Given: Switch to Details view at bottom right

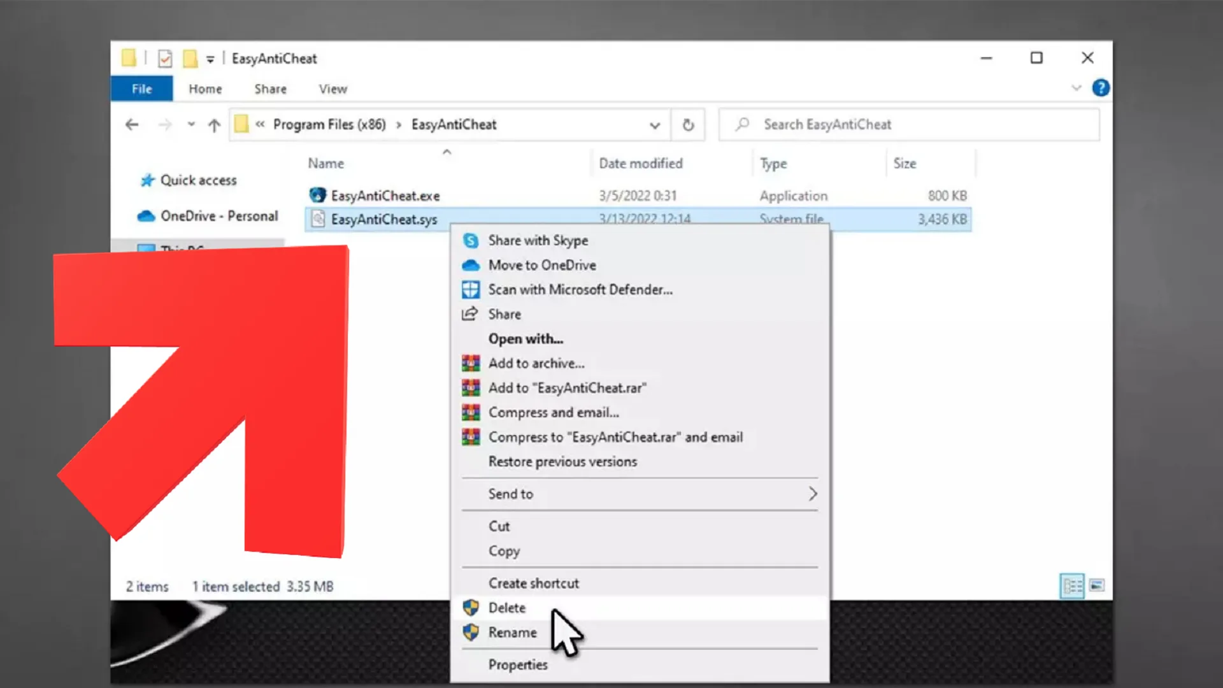Looking at the screenshot, I should click(1073, 586).
